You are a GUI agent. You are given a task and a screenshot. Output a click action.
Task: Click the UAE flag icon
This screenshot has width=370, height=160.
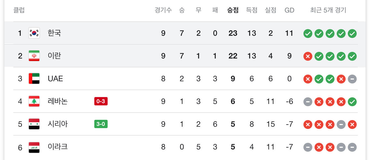[34, 79]
